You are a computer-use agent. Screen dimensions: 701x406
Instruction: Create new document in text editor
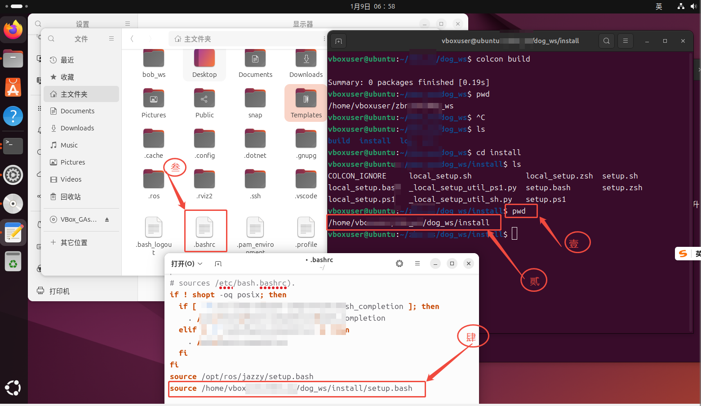click(218, 264)
